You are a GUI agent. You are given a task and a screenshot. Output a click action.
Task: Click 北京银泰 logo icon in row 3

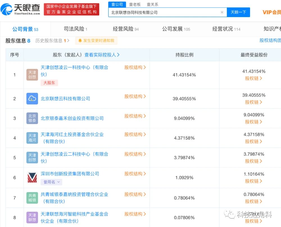click(x=32, y=118)
